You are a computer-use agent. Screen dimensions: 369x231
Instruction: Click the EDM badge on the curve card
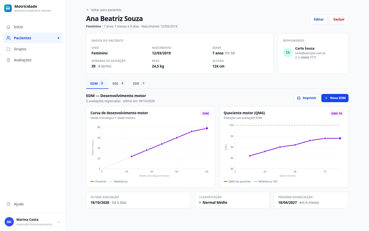pos(206,113)
